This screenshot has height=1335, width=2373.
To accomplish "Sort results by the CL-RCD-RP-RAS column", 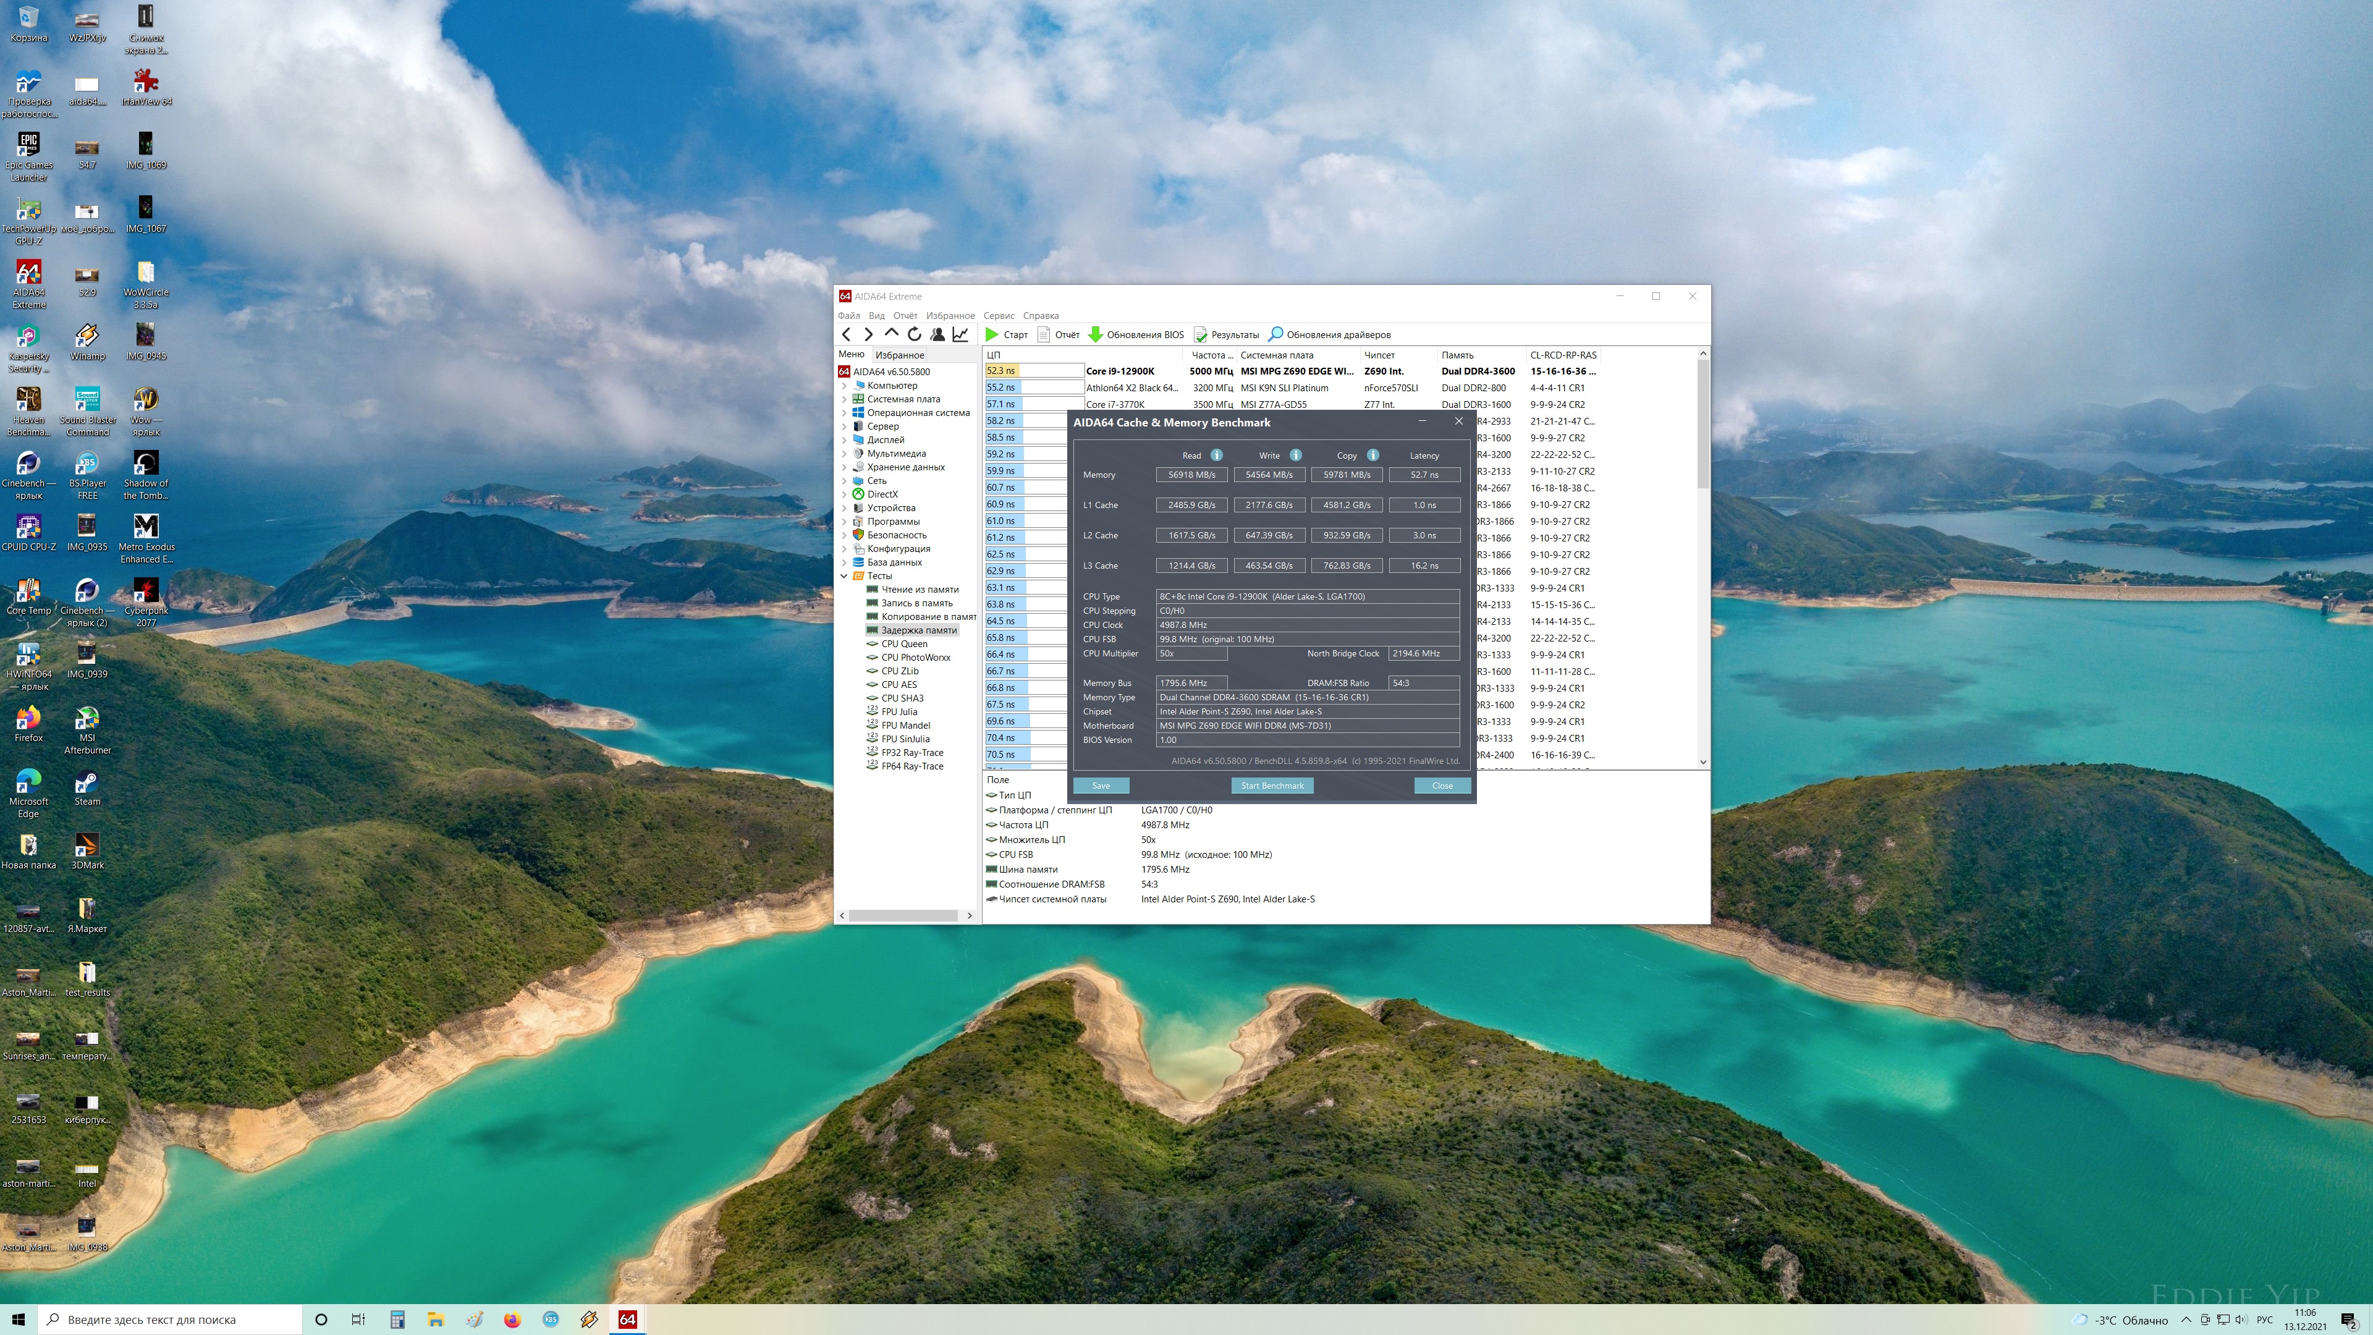I will (1563, 355).
